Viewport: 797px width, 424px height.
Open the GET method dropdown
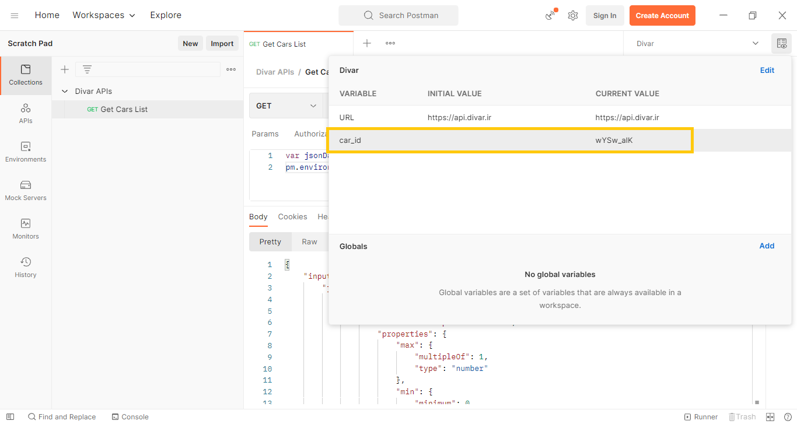coord(286,106)
